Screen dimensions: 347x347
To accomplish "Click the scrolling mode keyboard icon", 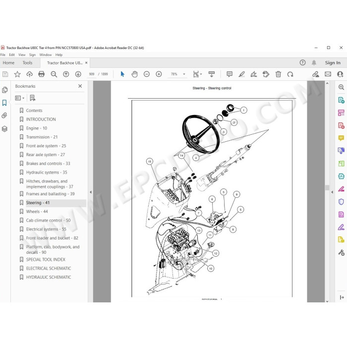I will 212,74.
